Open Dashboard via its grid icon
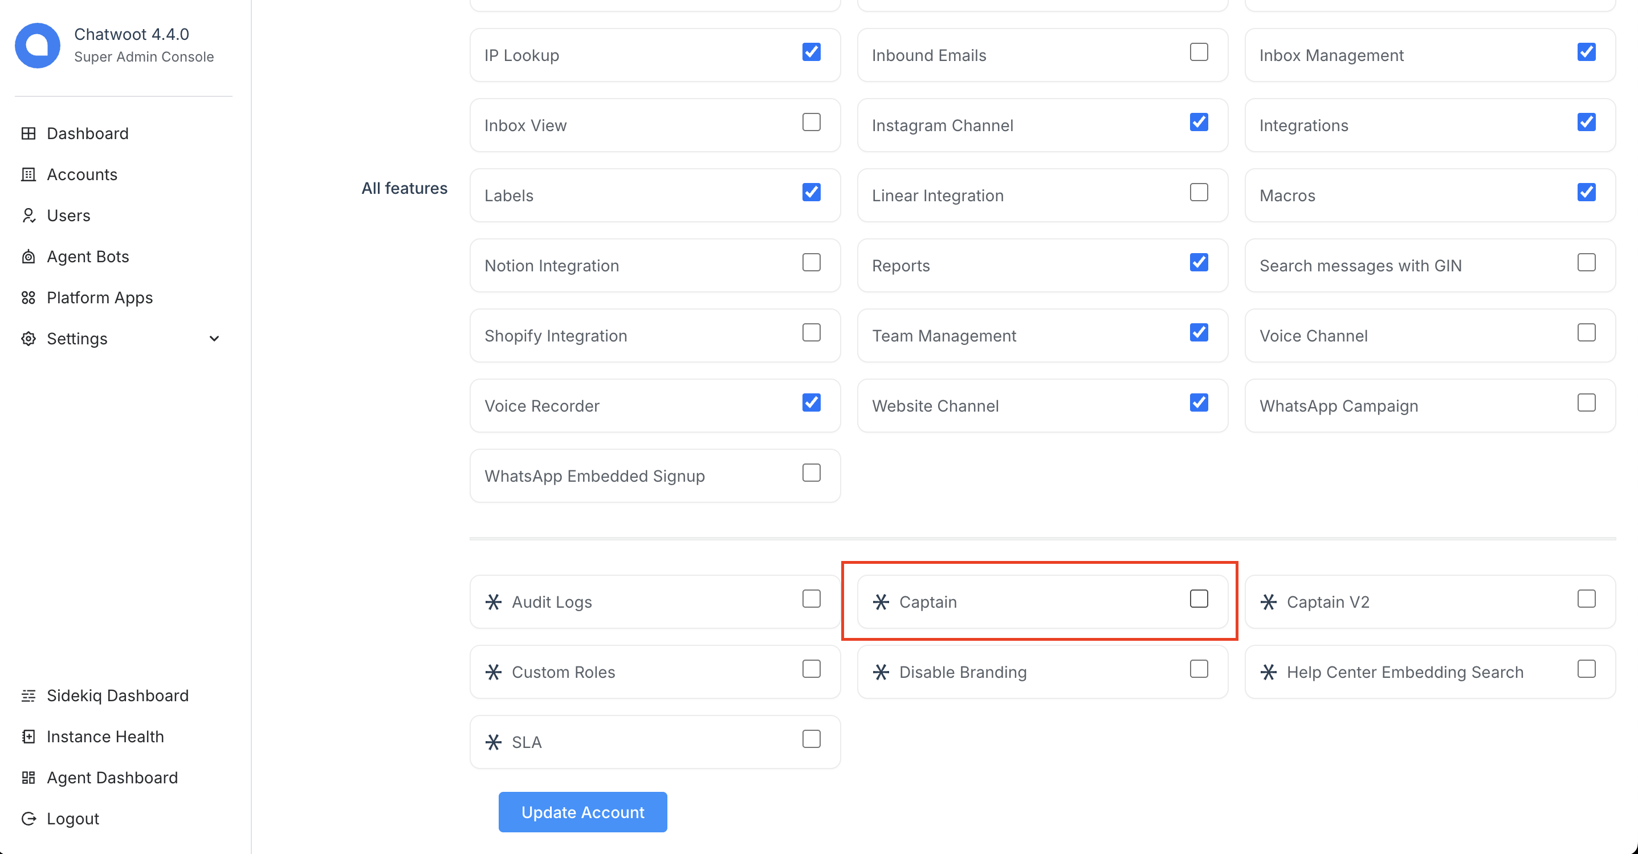 pos(28,133)
